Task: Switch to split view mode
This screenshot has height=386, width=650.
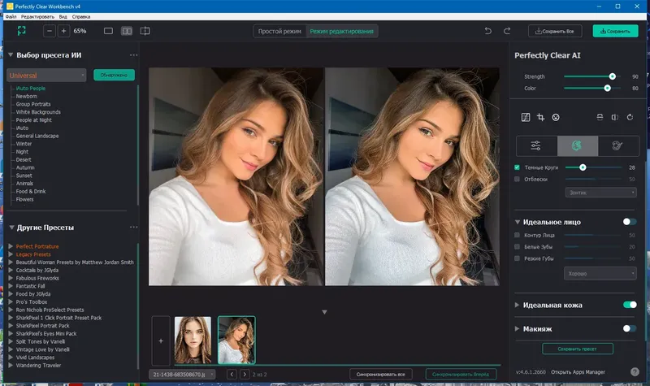Action: (x=145, y=31)
